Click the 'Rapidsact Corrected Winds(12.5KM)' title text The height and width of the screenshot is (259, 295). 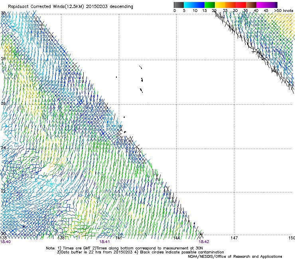46,7
